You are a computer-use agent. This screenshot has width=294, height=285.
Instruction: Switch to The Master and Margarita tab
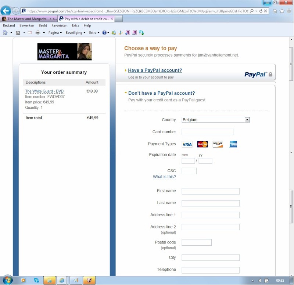pyautogui.click(x=29, y=19)
